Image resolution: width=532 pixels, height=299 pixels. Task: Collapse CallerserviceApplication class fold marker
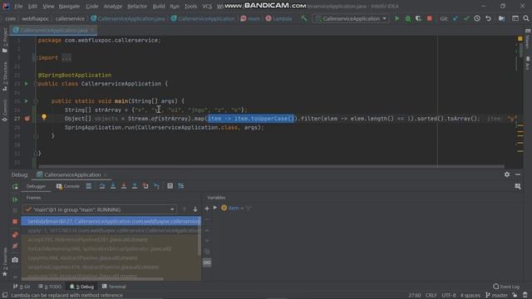pos(36,84)
